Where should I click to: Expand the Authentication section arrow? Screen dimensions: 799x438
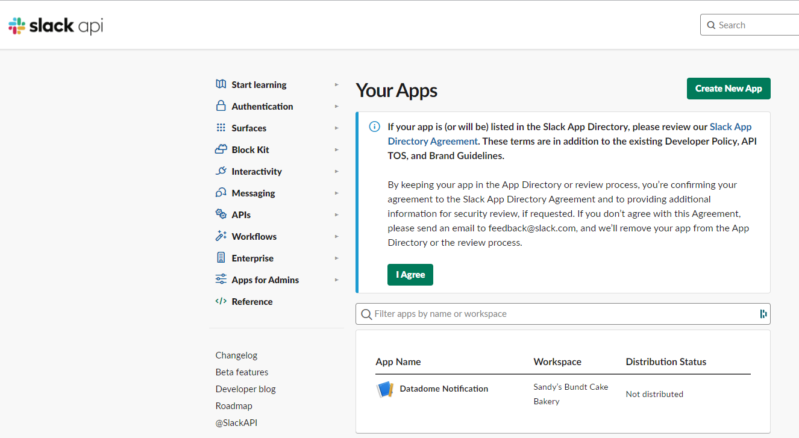337,107
